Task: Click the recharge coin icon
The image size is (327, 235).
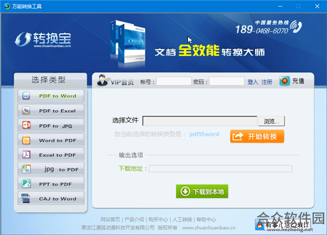Action: (x=284, y=81)
